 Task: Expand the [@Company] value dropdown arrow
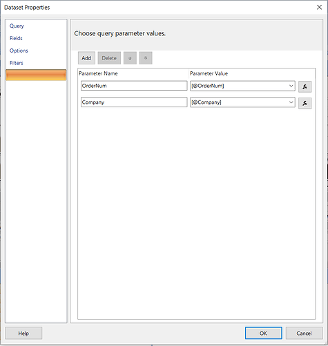pos(291,102)
